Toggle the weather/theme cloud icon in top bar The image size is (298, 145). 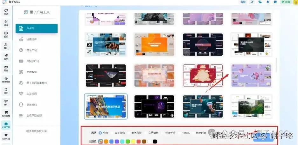pyautogui.click(x=260, y=2)
